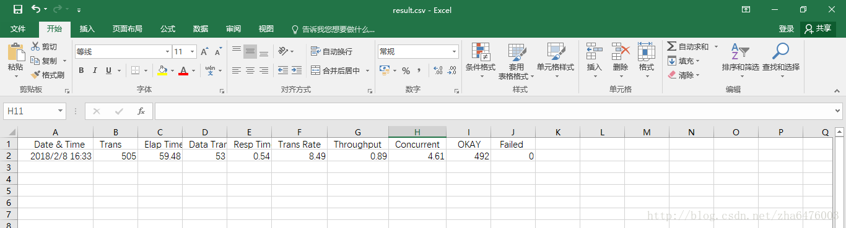Switch to the 视图 tab
Screen dimensions: 846x228
click(266, 29)
